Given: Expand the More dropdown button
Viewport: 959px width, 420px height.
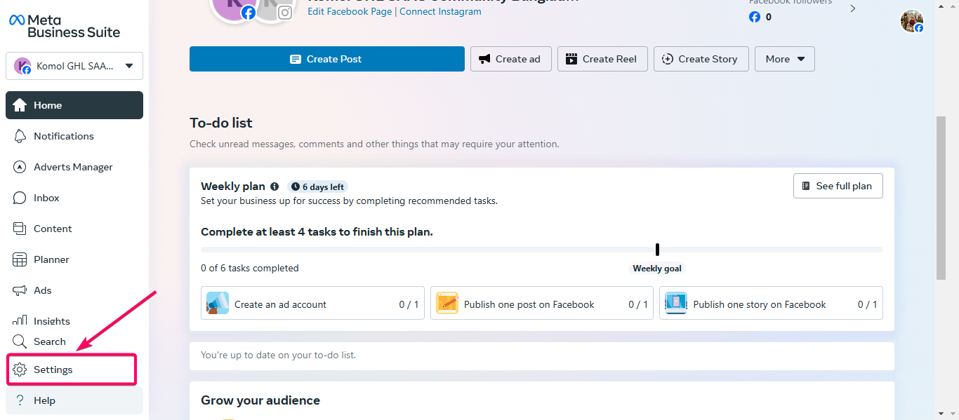Looking at the screenshot, I should click(785, 59).
